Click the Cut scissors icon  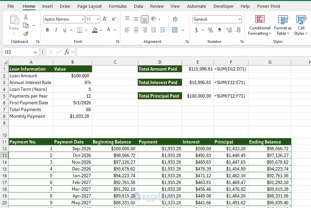coord(26,17)
